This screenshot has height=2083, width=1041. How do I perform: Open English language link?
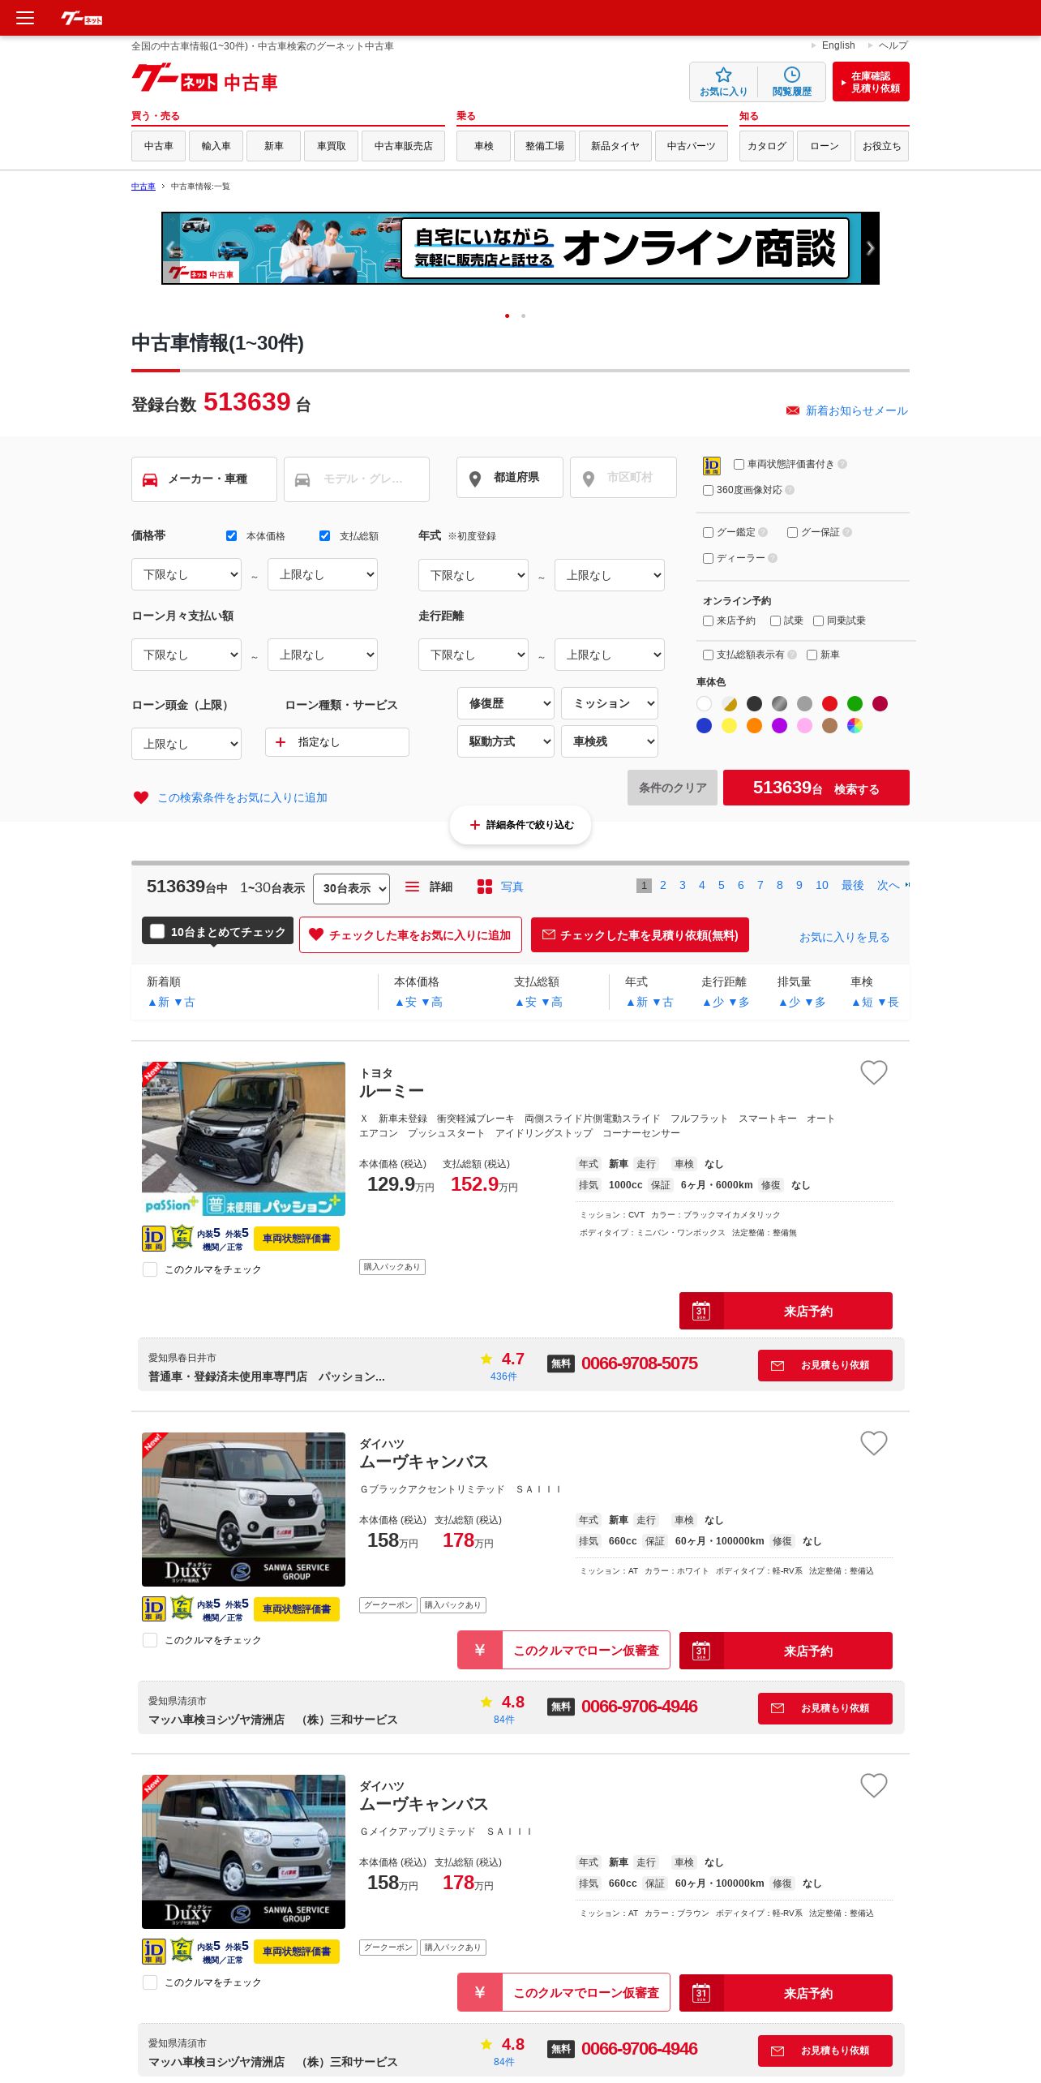(838, 45)
